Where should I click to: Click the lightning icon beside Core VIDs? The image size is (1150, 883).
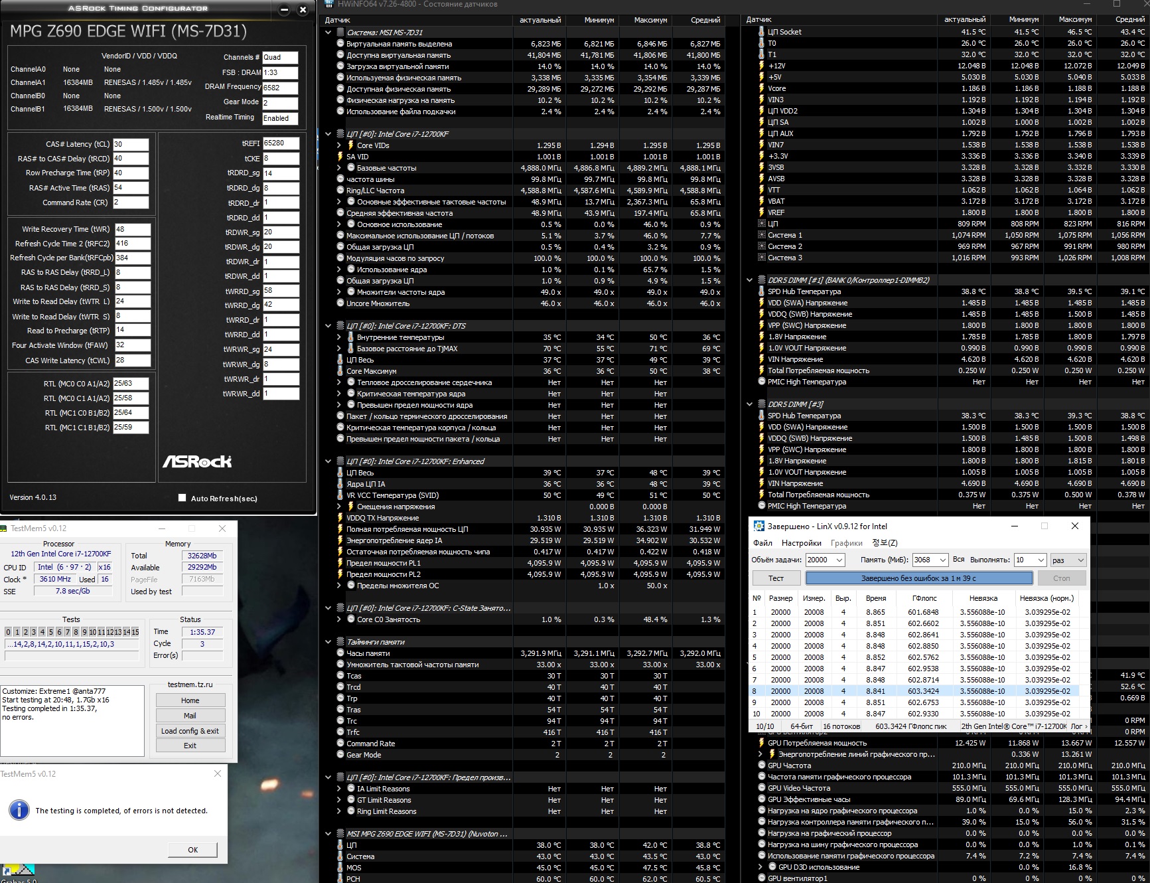pos(350,145)
